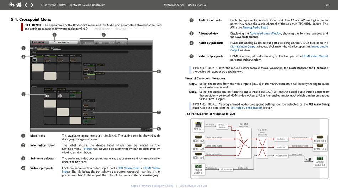The height and width of the screenshot is (190, 338).
Task: Click the HDMI IN4 video input tile
Action: 76,58
